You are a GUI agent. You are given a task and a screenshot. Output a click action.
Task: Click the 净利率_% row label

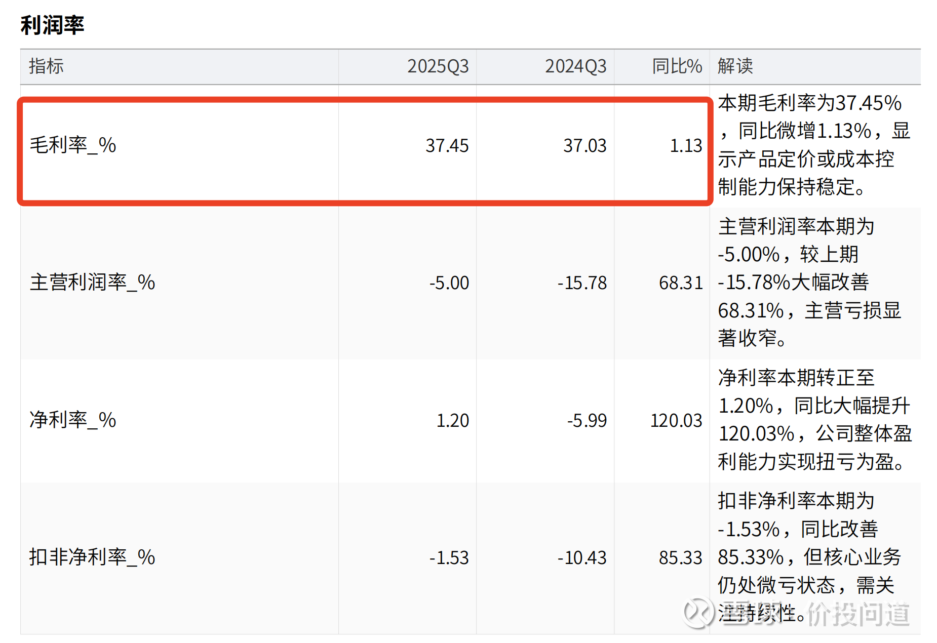click(x=73, y=420)
